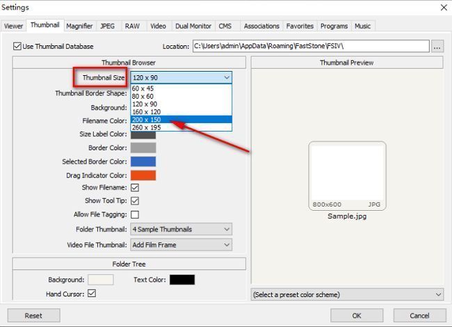The width and height of the screenshot is (452, 327).
Task: Switch to the Magnifier tab
Action: 79,26
